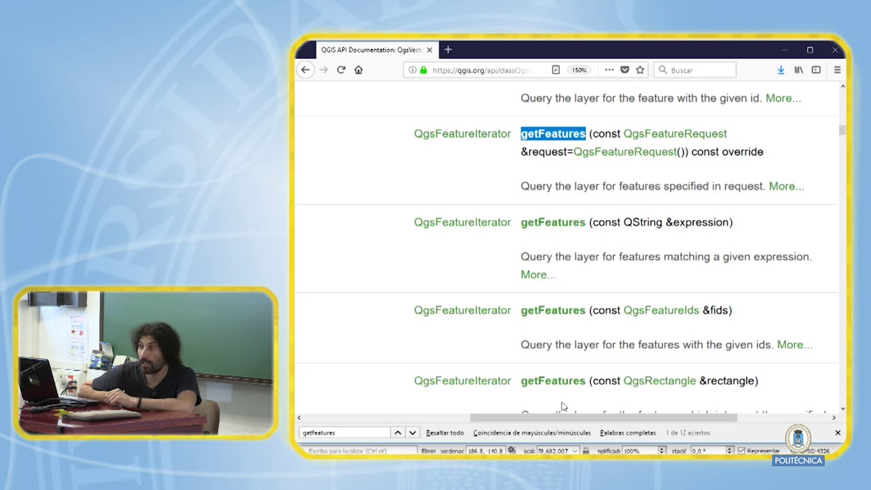Click the QGIS coordinates field
The height and width of the screenshot is (490, 871).
(485, 451)
